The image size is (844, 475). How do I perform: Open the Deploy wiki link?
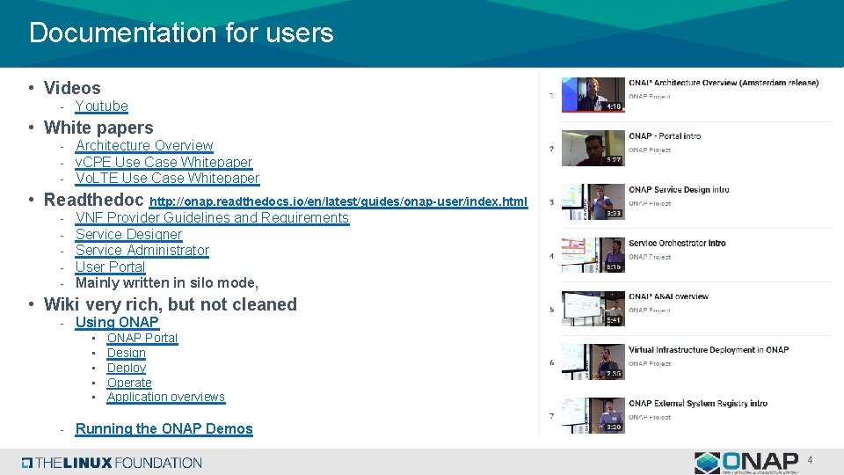[x=127, y=368]
